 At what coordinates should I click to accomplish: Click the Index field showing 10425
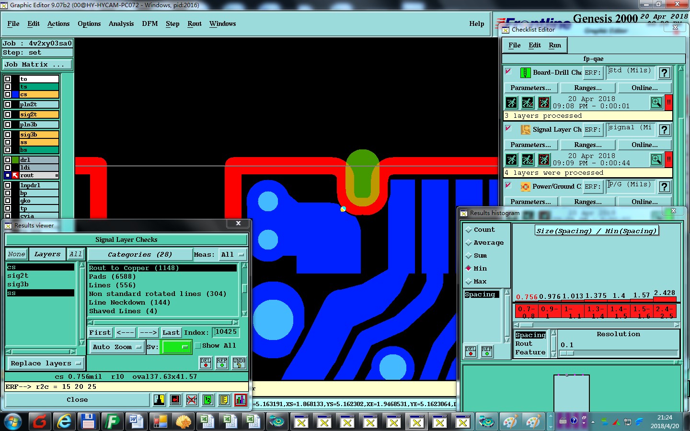tap(226, 332)
